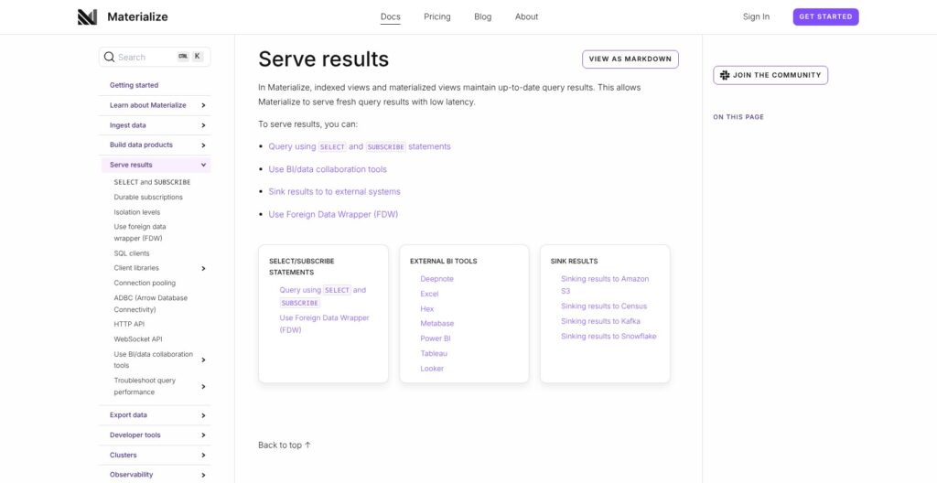This screenshot has height=483, width=937.
Task: Click card link 'Use Foreign Data Wrapper (FDW)'
Action: (325, 324)
